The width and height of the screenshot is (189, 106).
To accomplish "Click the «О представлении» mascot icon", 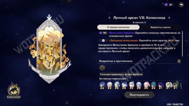I will click(x=14, y=91).
